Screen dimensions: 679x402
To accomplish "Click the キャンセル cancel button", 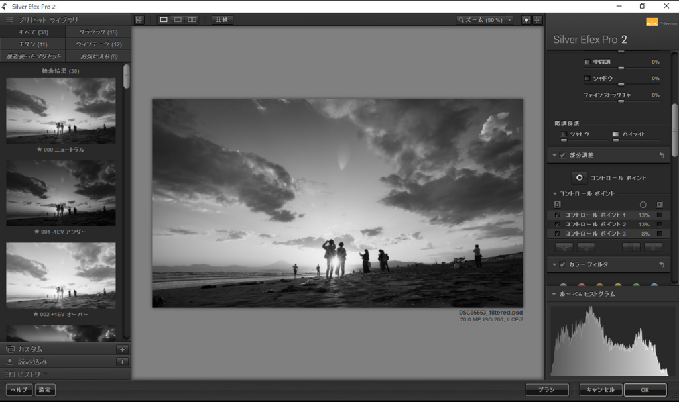I will click(601, 390).
